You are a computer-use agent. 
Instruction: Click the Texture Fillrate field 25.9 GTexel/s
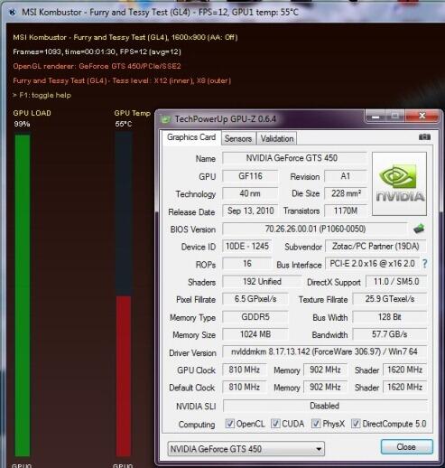[x=390, y=299]
